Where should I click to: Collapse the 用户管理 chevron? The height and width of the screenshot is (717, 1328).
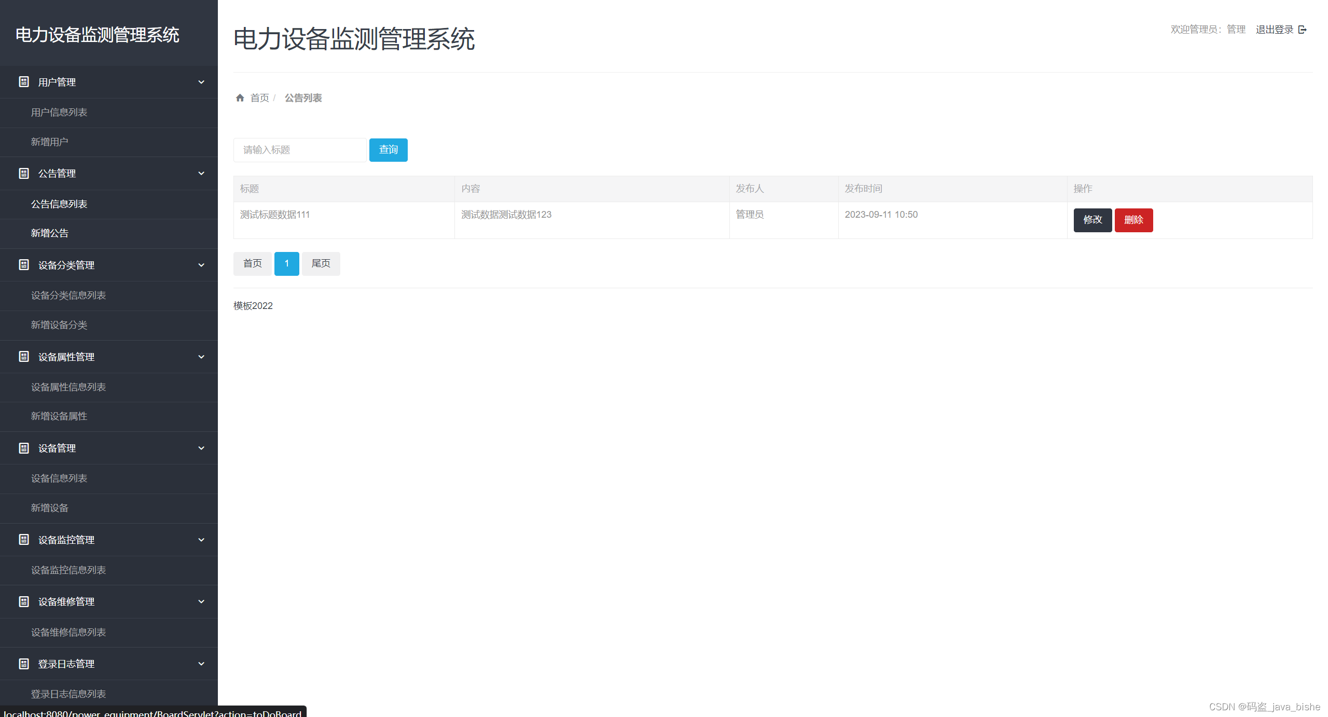201,82
